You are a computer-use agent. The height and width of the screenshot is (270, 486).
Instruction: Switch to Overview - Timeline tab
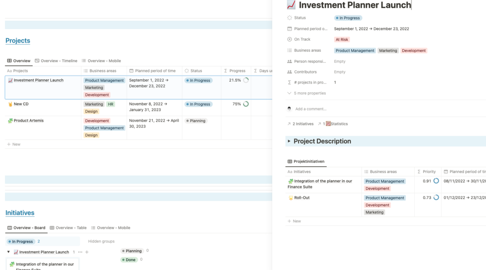(x=56, y=61)
